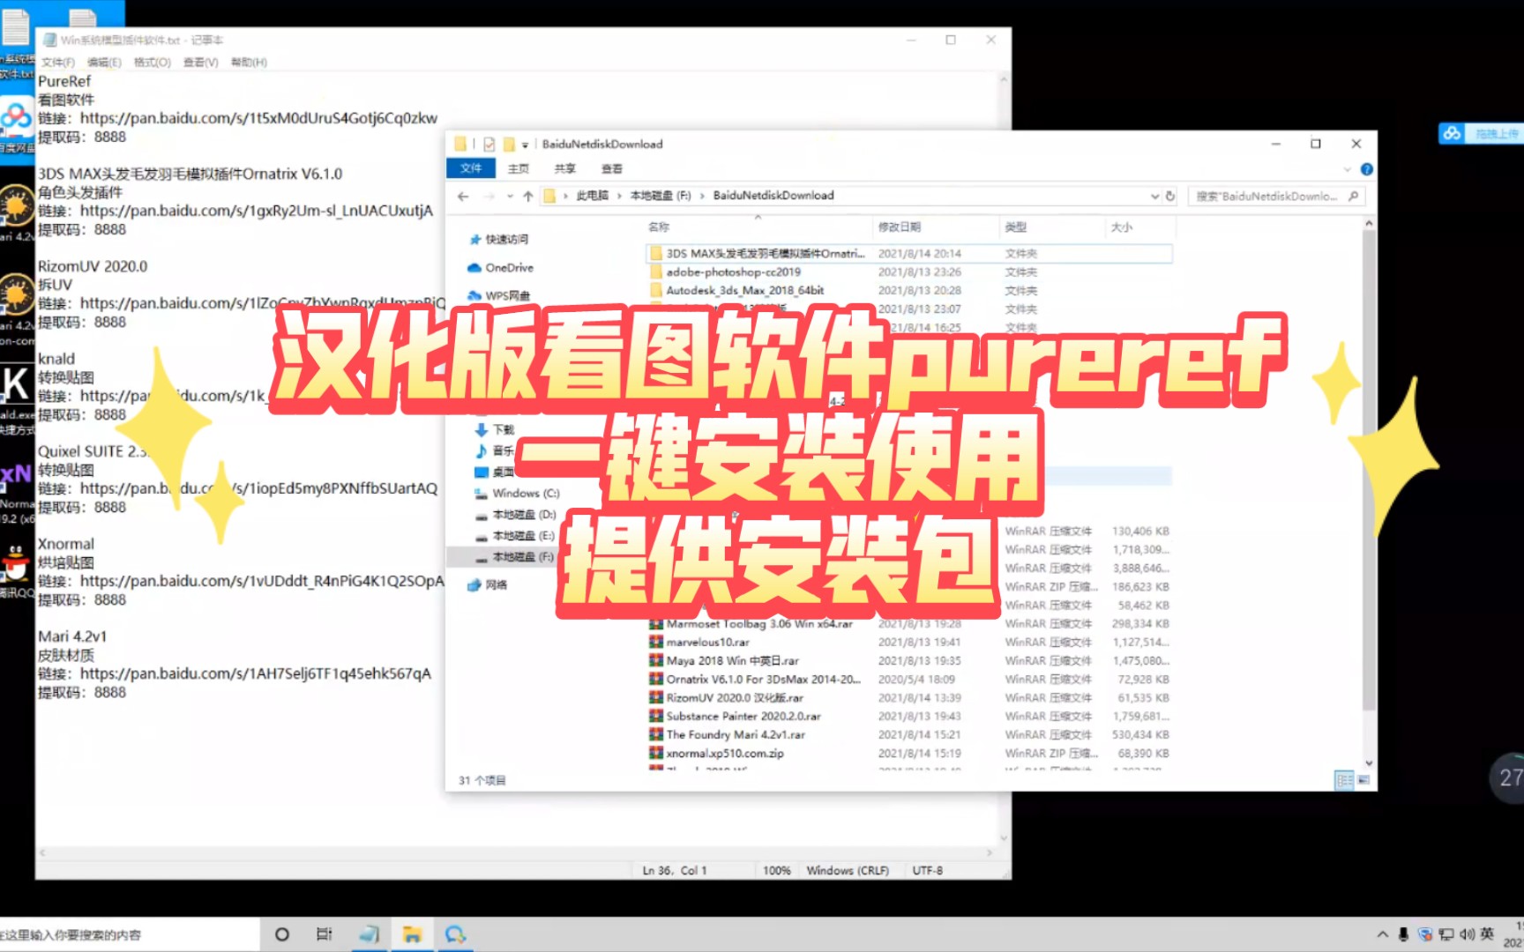Click the Explorer back arrow
This screenshot has width=1524, height=952.
[x=463, y=197]
